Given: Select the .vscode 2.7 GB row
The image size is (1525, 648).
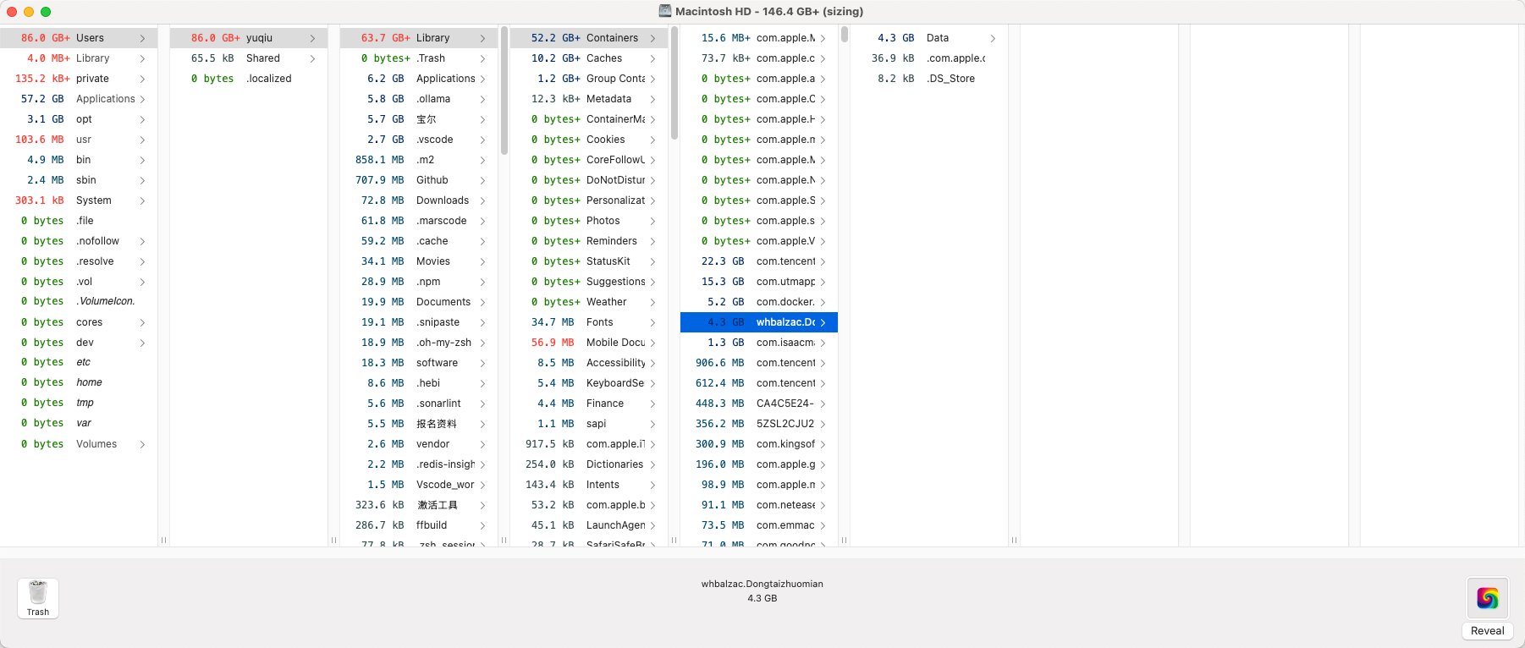Looking at the screenshot, I should click(x=419, y=140).
